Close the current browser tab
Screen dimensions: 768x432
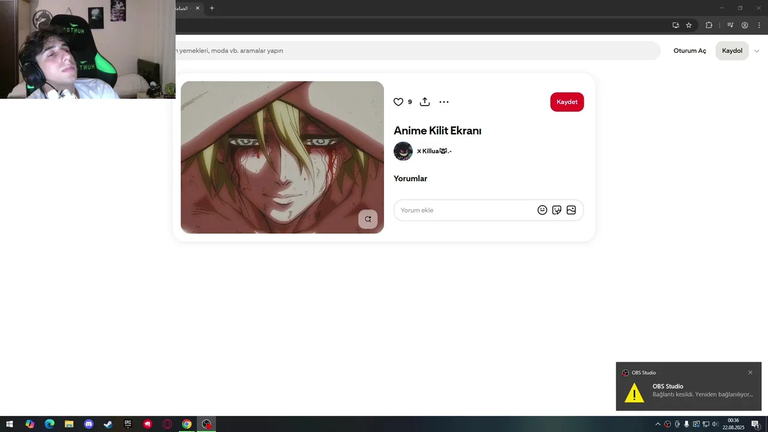pos(197,8)
